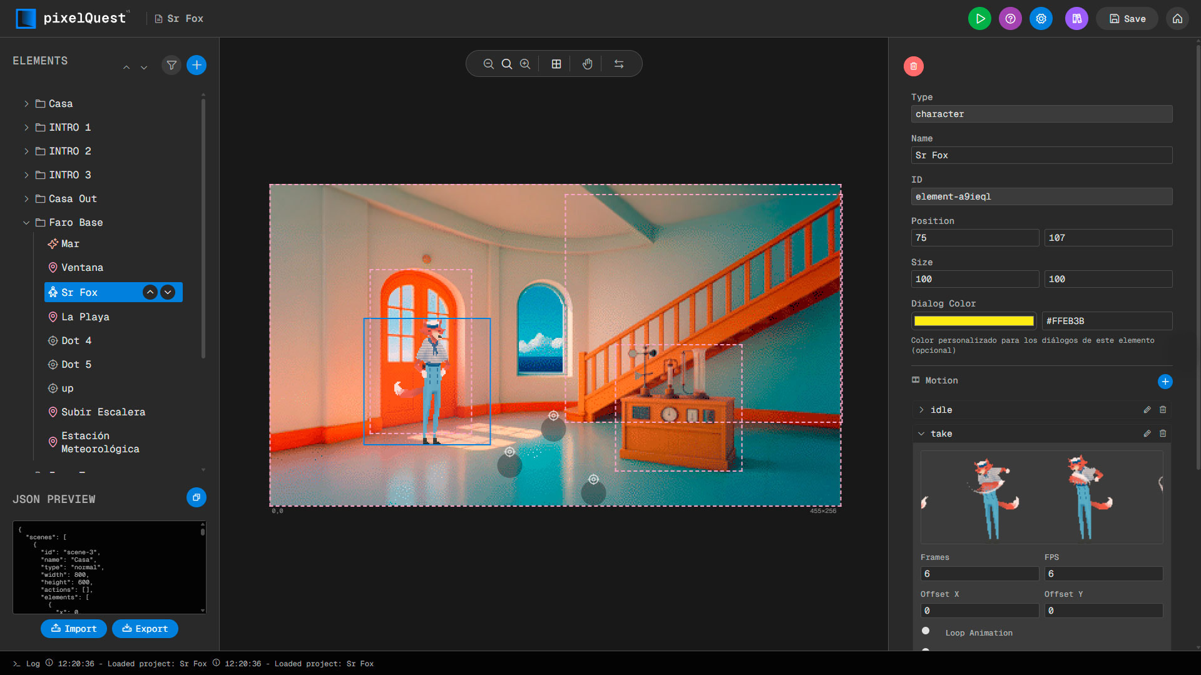Click the Export button

click(x=145, y=629)
